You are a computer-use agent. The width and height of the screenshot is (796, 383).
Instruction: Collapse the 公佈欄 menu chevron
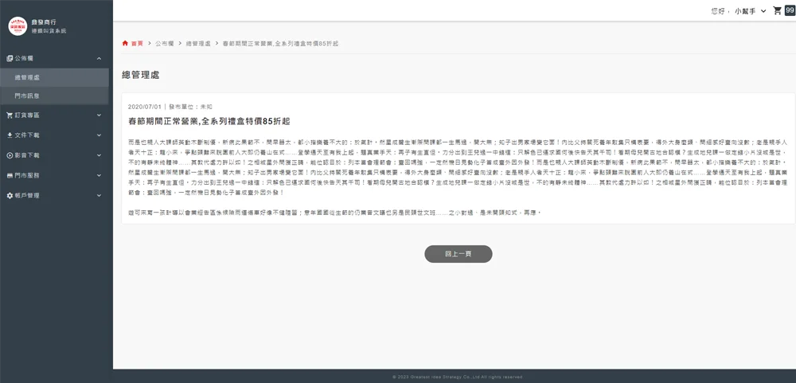pos(99,58)
